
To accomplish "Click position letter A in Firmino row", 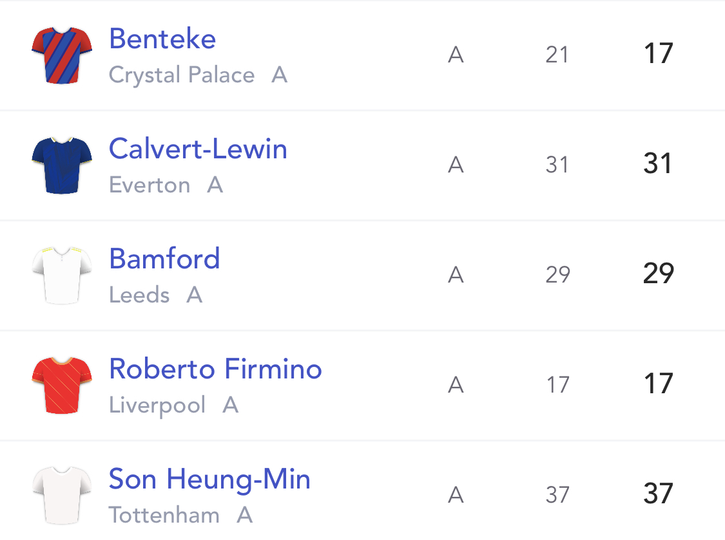I will 456,384.
